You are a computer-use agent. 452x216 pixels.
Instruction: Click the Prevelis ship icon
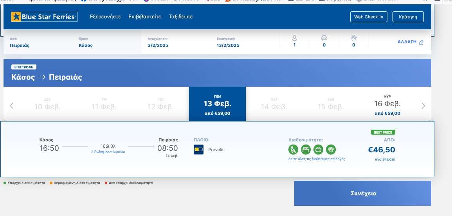click(198, 150)
